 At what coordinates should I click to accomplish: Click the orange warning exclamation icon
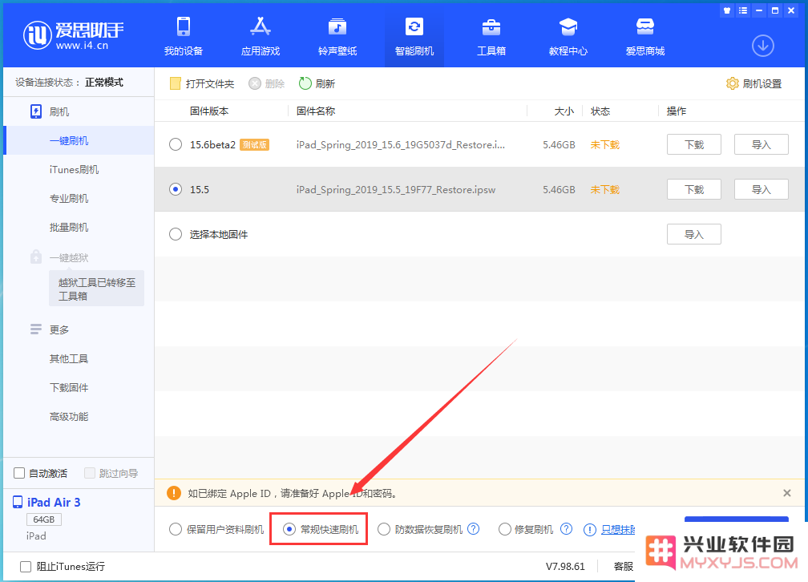tap(174, 493)
